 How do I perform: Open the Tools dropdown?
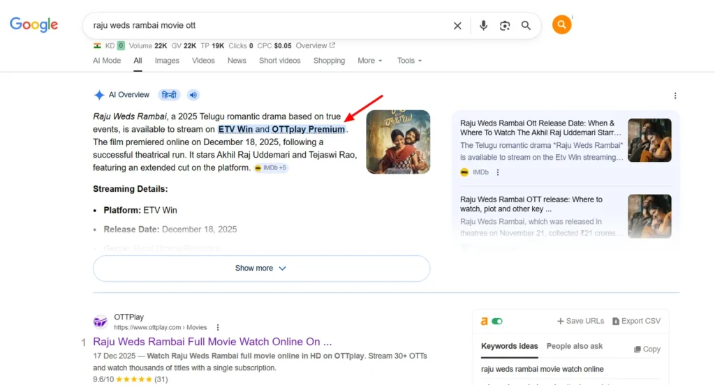pyautogui.click(x=409, y=61)
